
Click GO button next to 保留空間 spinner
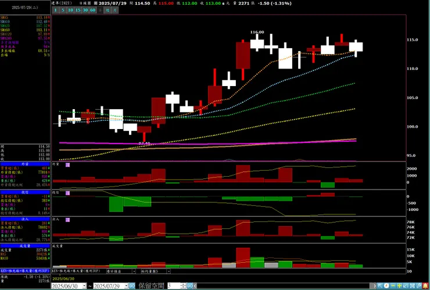(190, 285)
